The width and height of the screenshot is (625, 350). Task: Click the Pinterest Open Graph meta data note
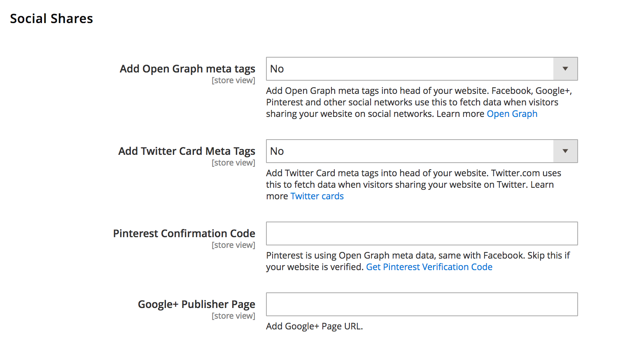click(417, 256)
